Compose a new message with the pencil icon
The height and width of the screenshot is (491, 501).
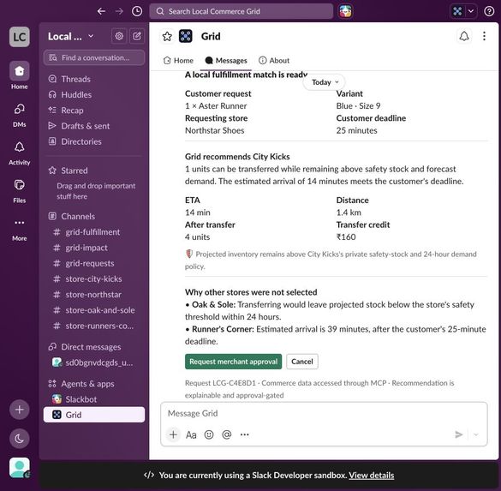click(137, 36)
